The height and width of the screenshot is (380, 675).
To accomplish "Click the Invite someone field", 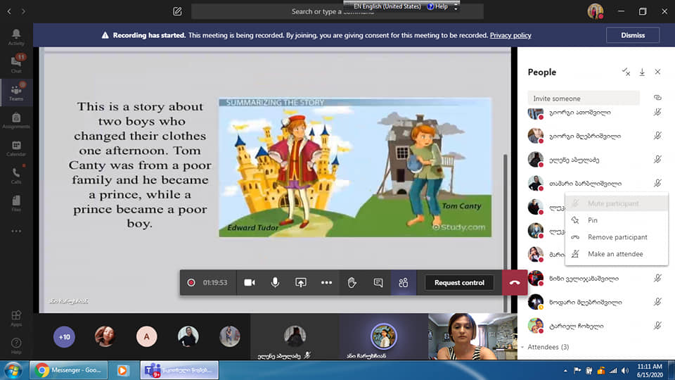I will [584, 99].
